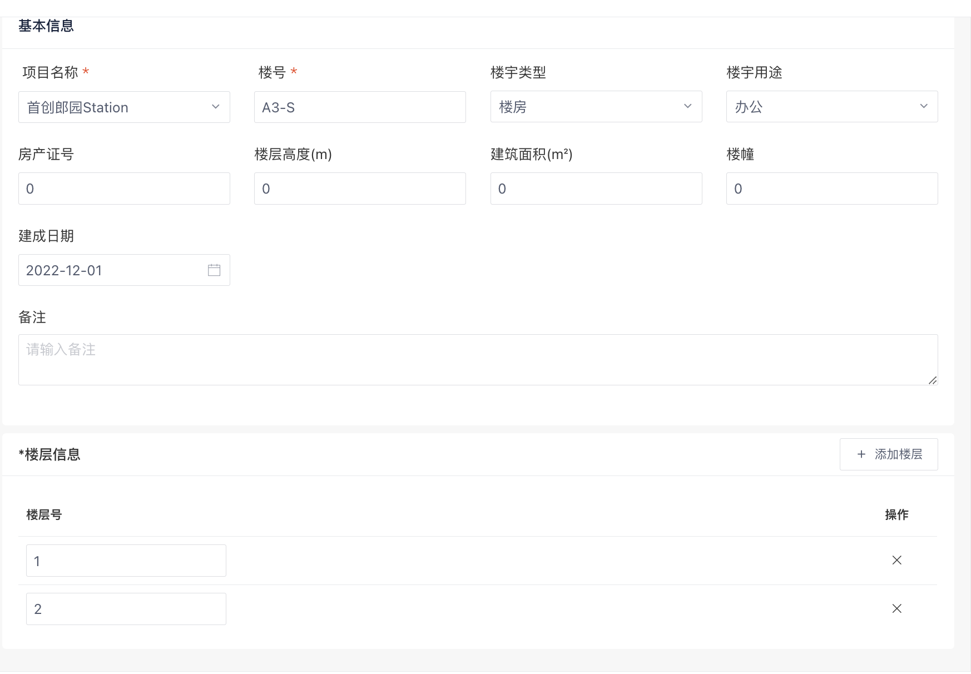The width and height of the screenshot is (971, 674).
Task: Click the plus icon in 添加楼层 button
Action: click(861, 454)
